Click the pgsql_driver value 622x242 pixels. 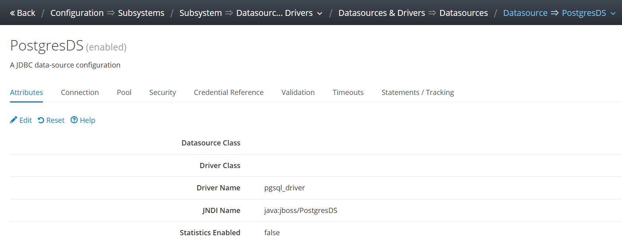click(284, 188)
